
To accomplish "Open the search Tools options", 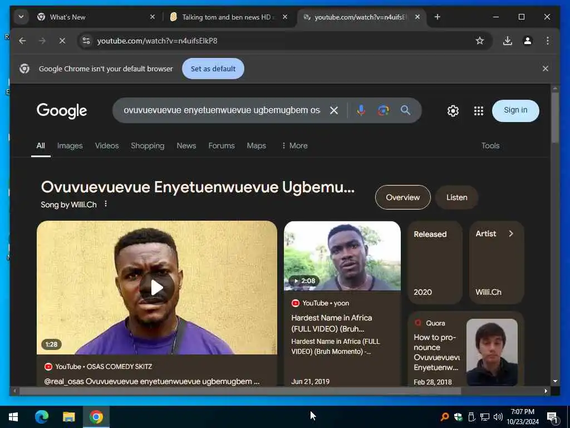I will click(490, 146).
